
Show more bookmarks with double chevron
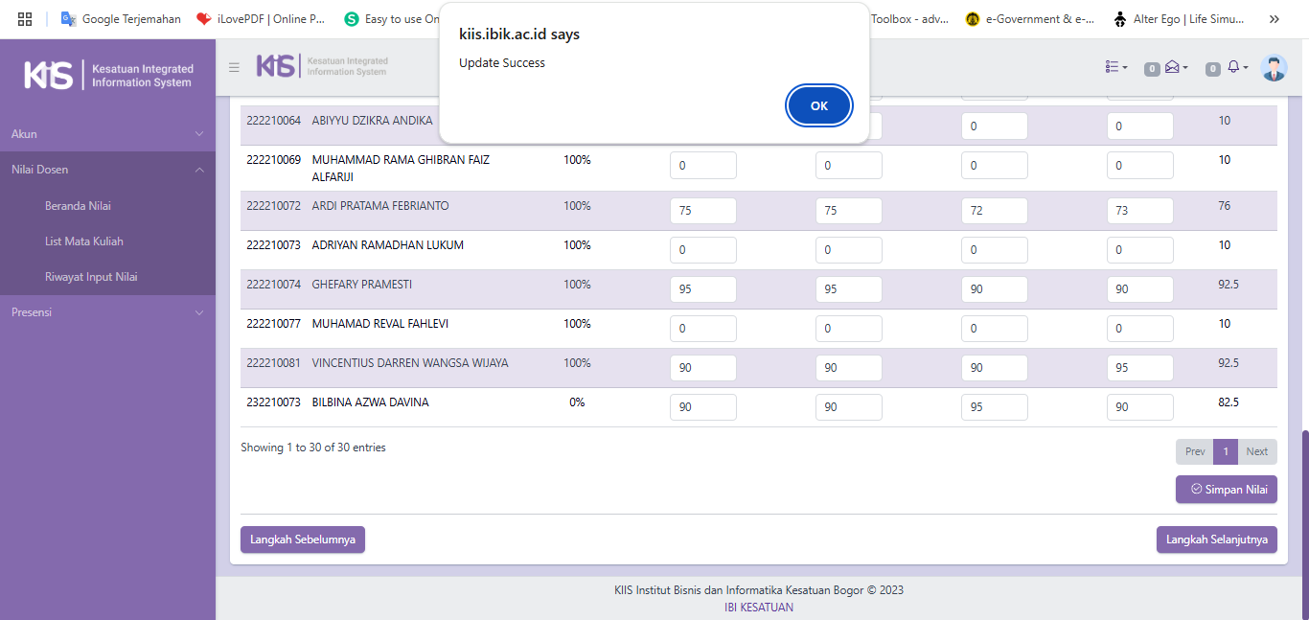click(x=1274, y=18)
